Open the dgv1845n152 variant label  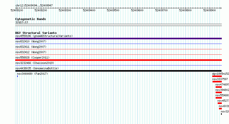pos(221,74)
